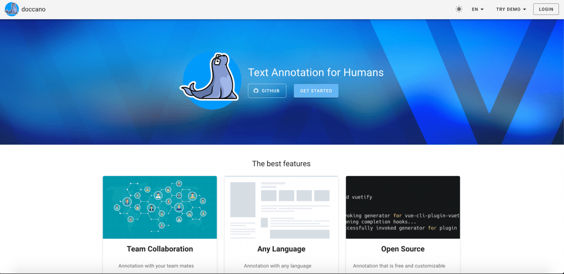
Task: Click 'The best features' section title
Action: point(281,164)
